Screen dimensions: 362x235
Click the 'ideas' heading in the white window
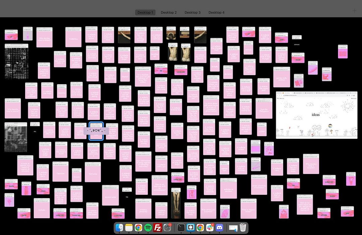click(316, 115)
